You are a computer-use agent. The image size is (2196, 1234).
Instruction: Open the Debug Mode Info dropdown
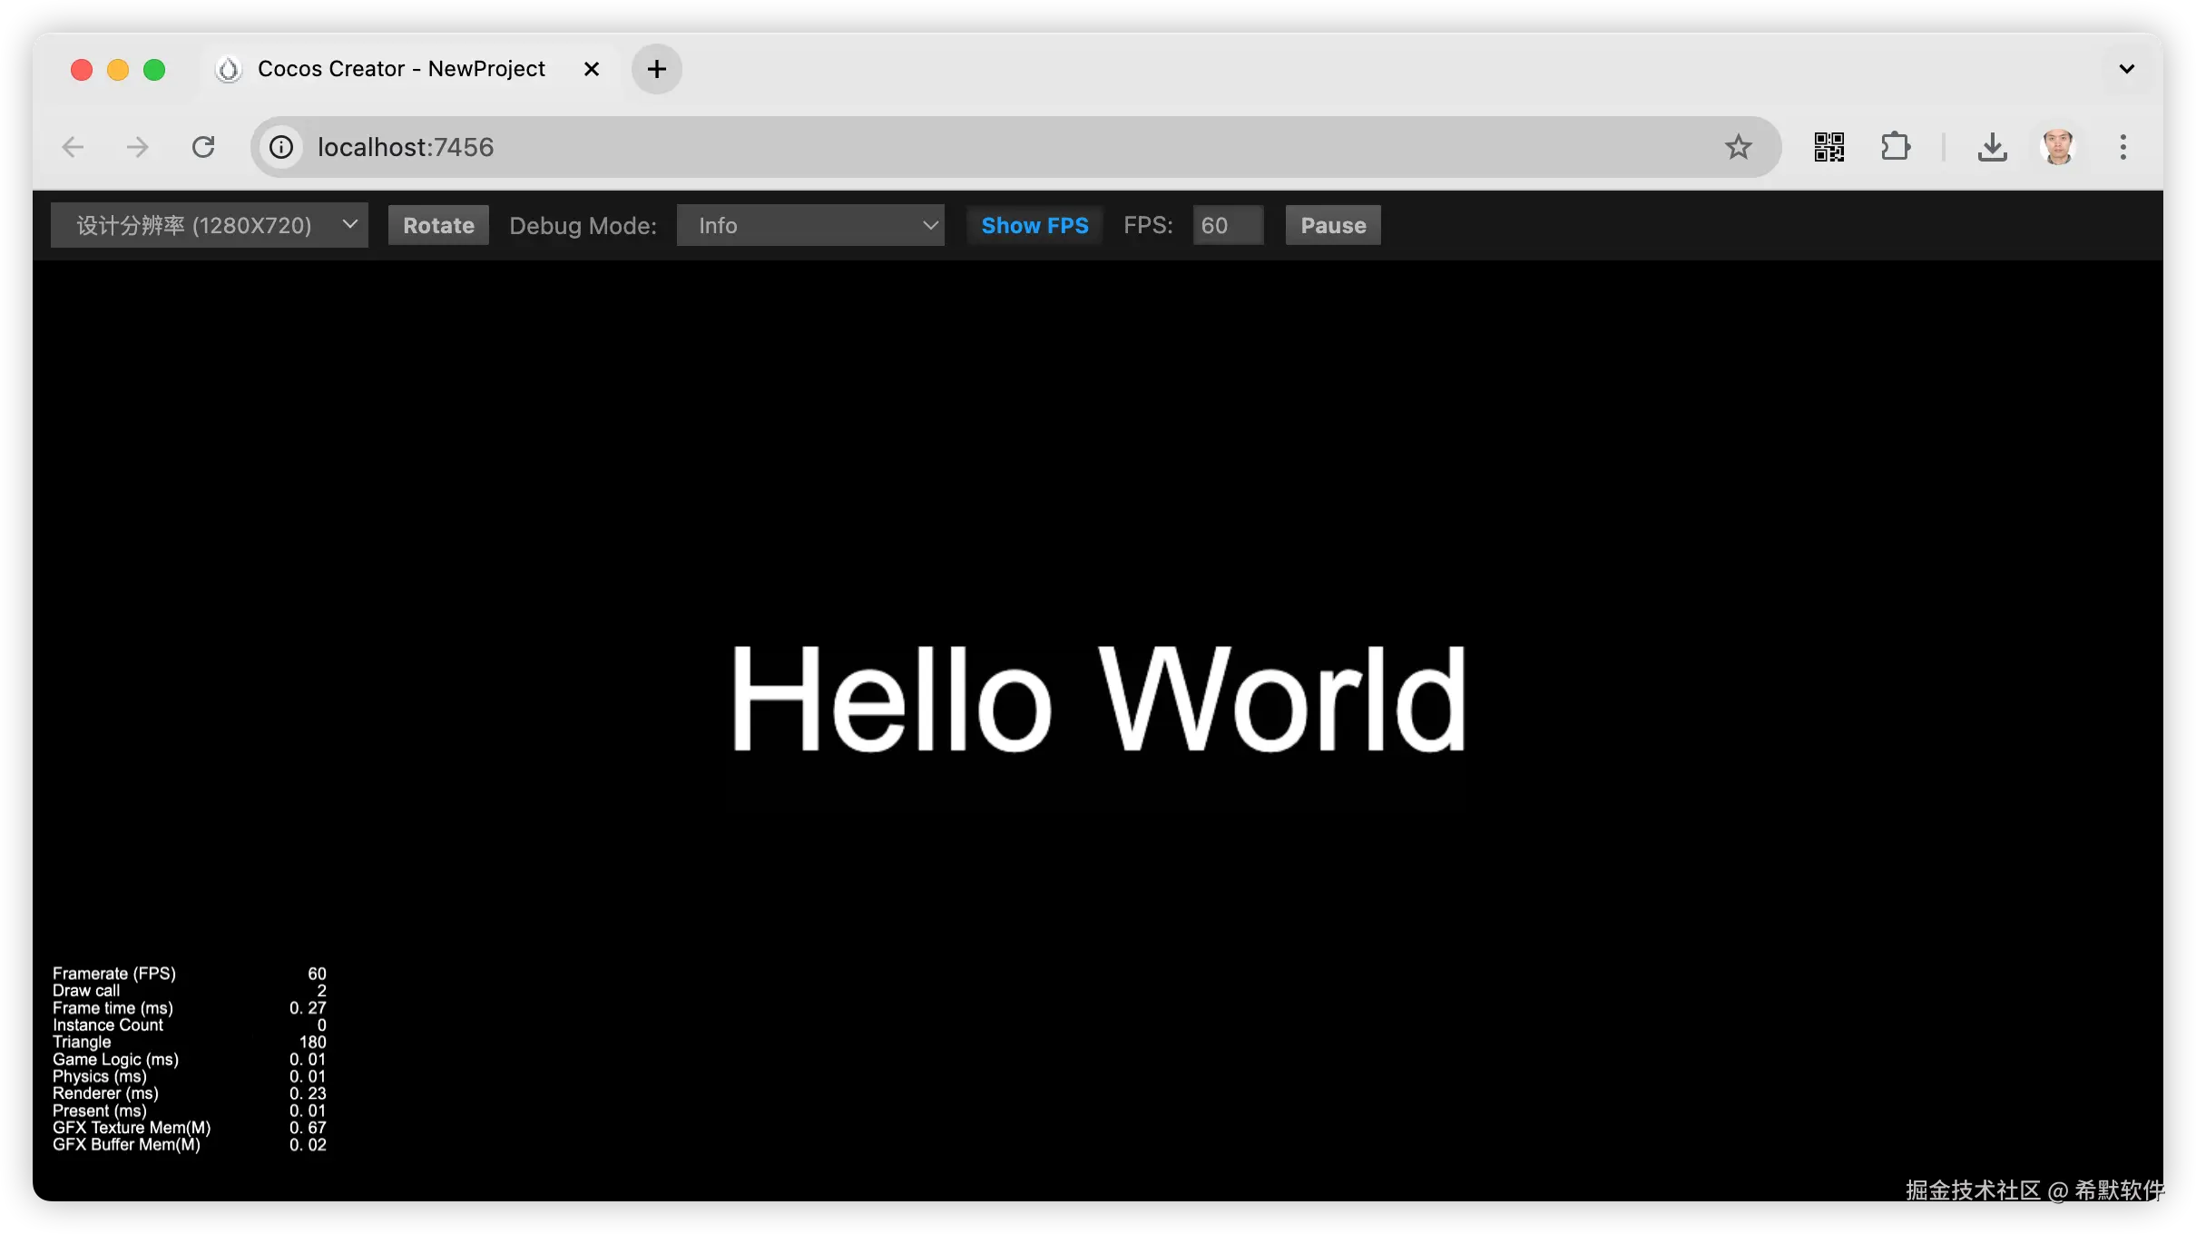[809, 225]
